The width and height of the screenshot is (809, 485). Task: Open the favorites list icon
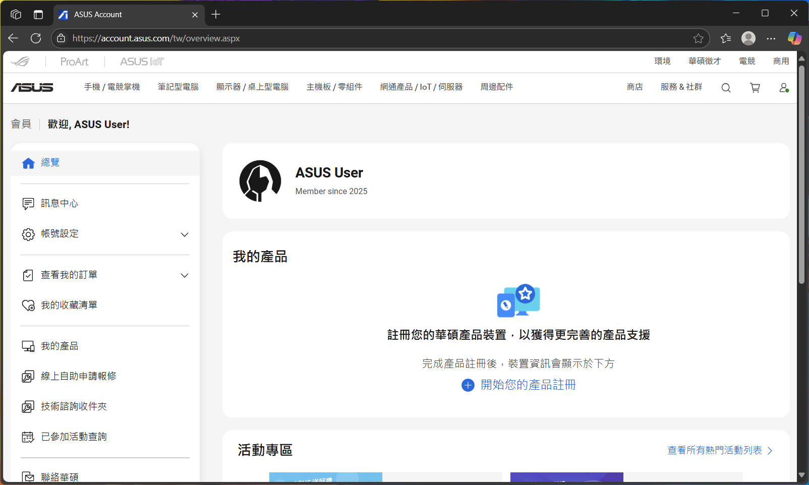726,38
